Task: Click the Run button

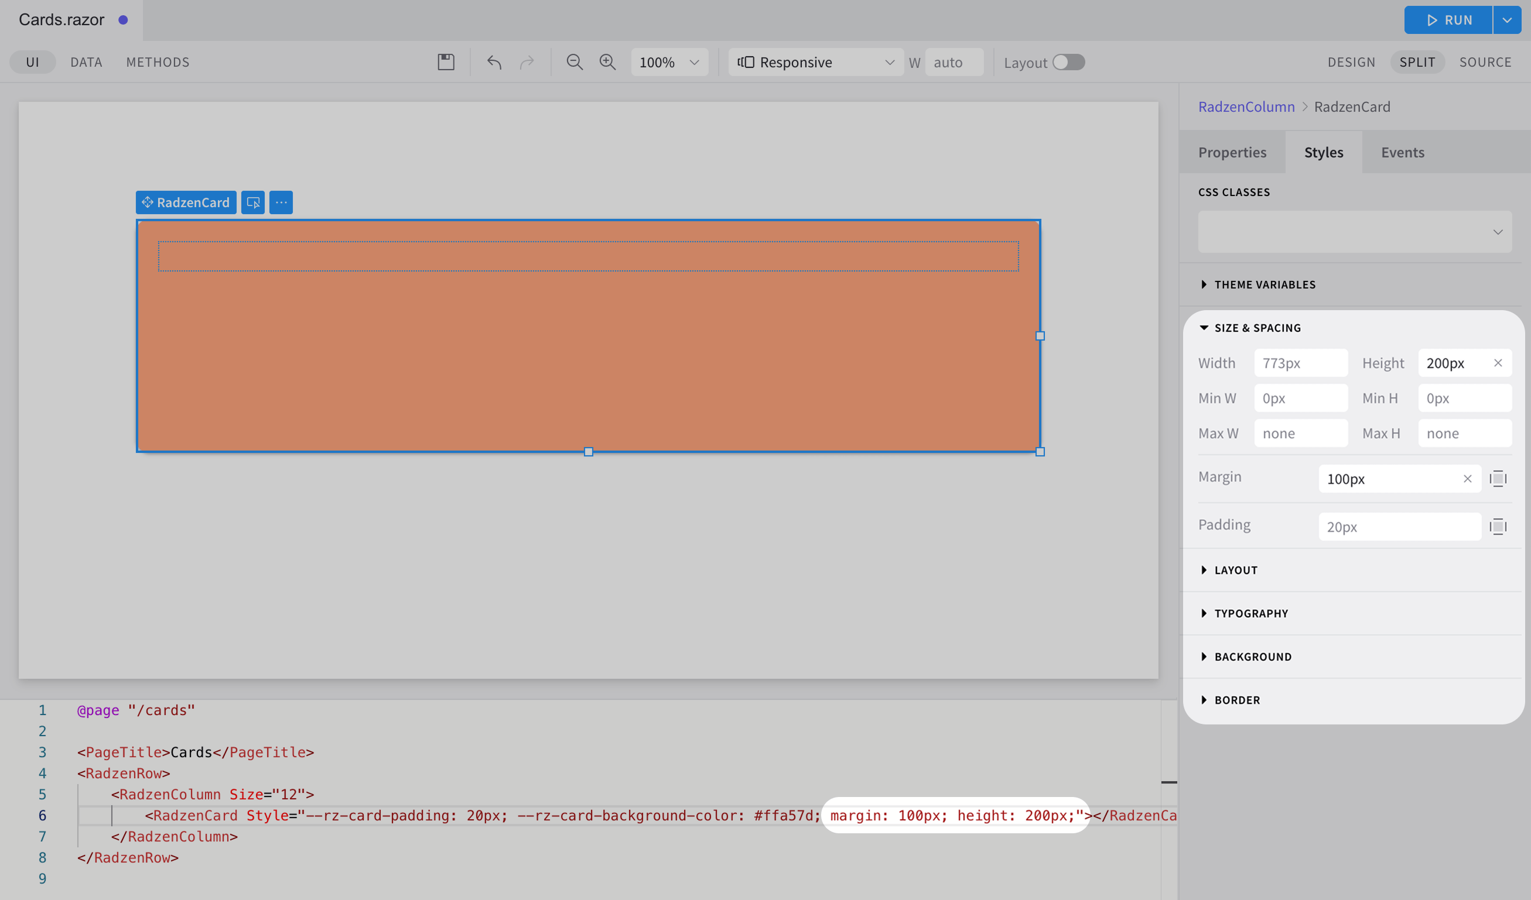Action: (x=1448, y=20)
